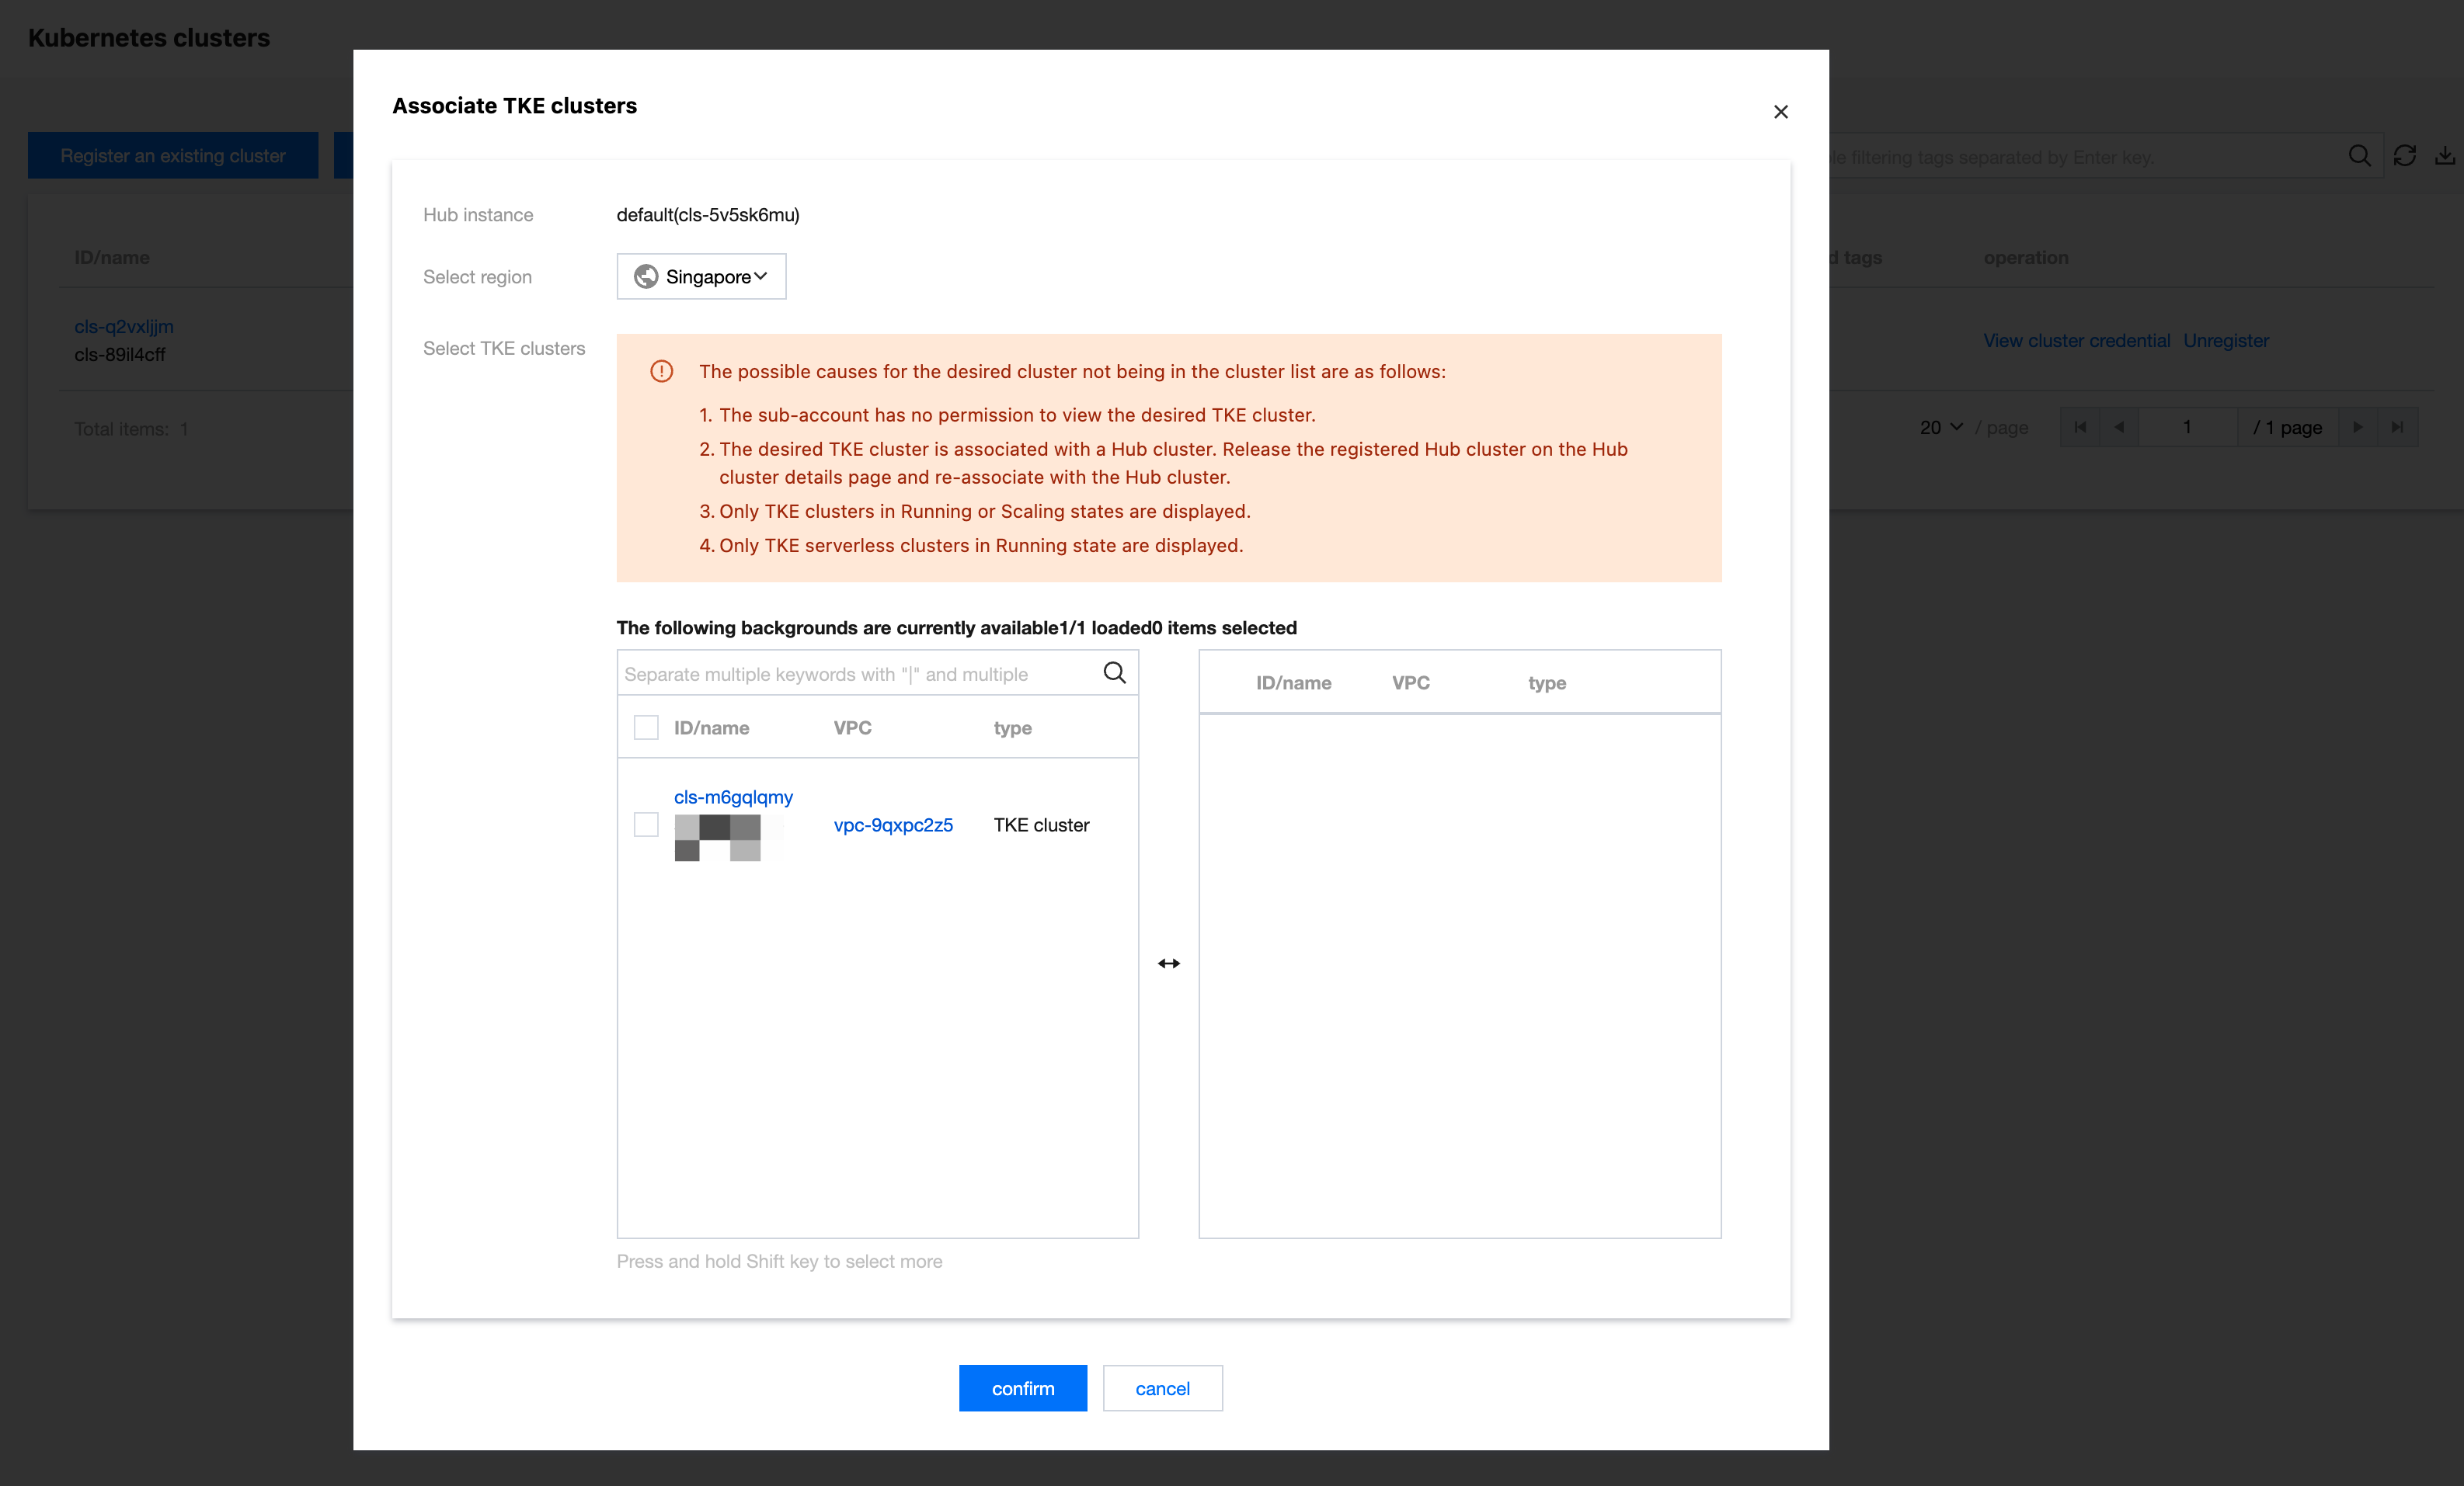This screenshot has width=2464, height=1486.
Task: Toggle the select-all checkbox in cluster list
Action: (646, 727)
